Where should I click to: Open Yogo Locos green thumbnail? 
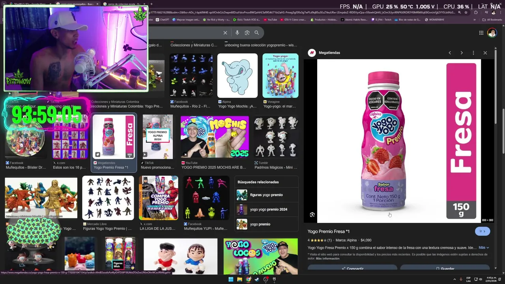click(260, 256)
